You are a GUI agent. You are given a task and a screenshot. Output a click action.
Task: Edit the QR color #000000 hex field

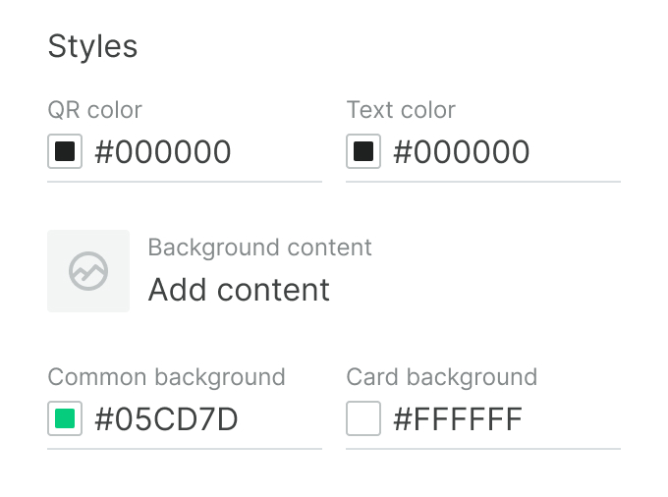tap(163, 152)
